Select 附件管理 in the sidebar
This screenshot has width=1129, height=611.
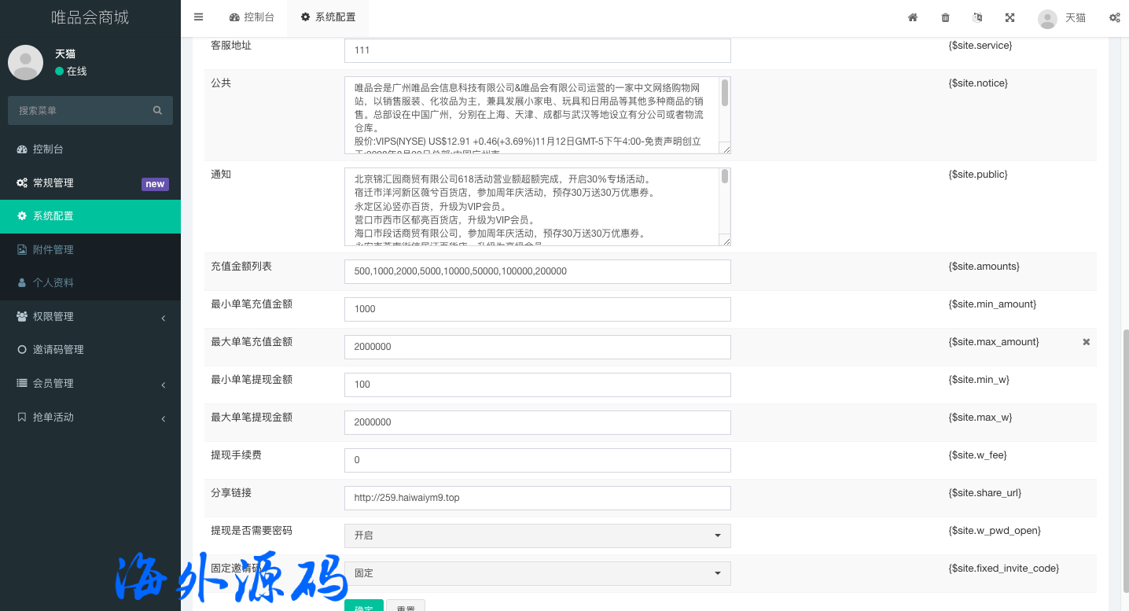[x=53, y=249]
